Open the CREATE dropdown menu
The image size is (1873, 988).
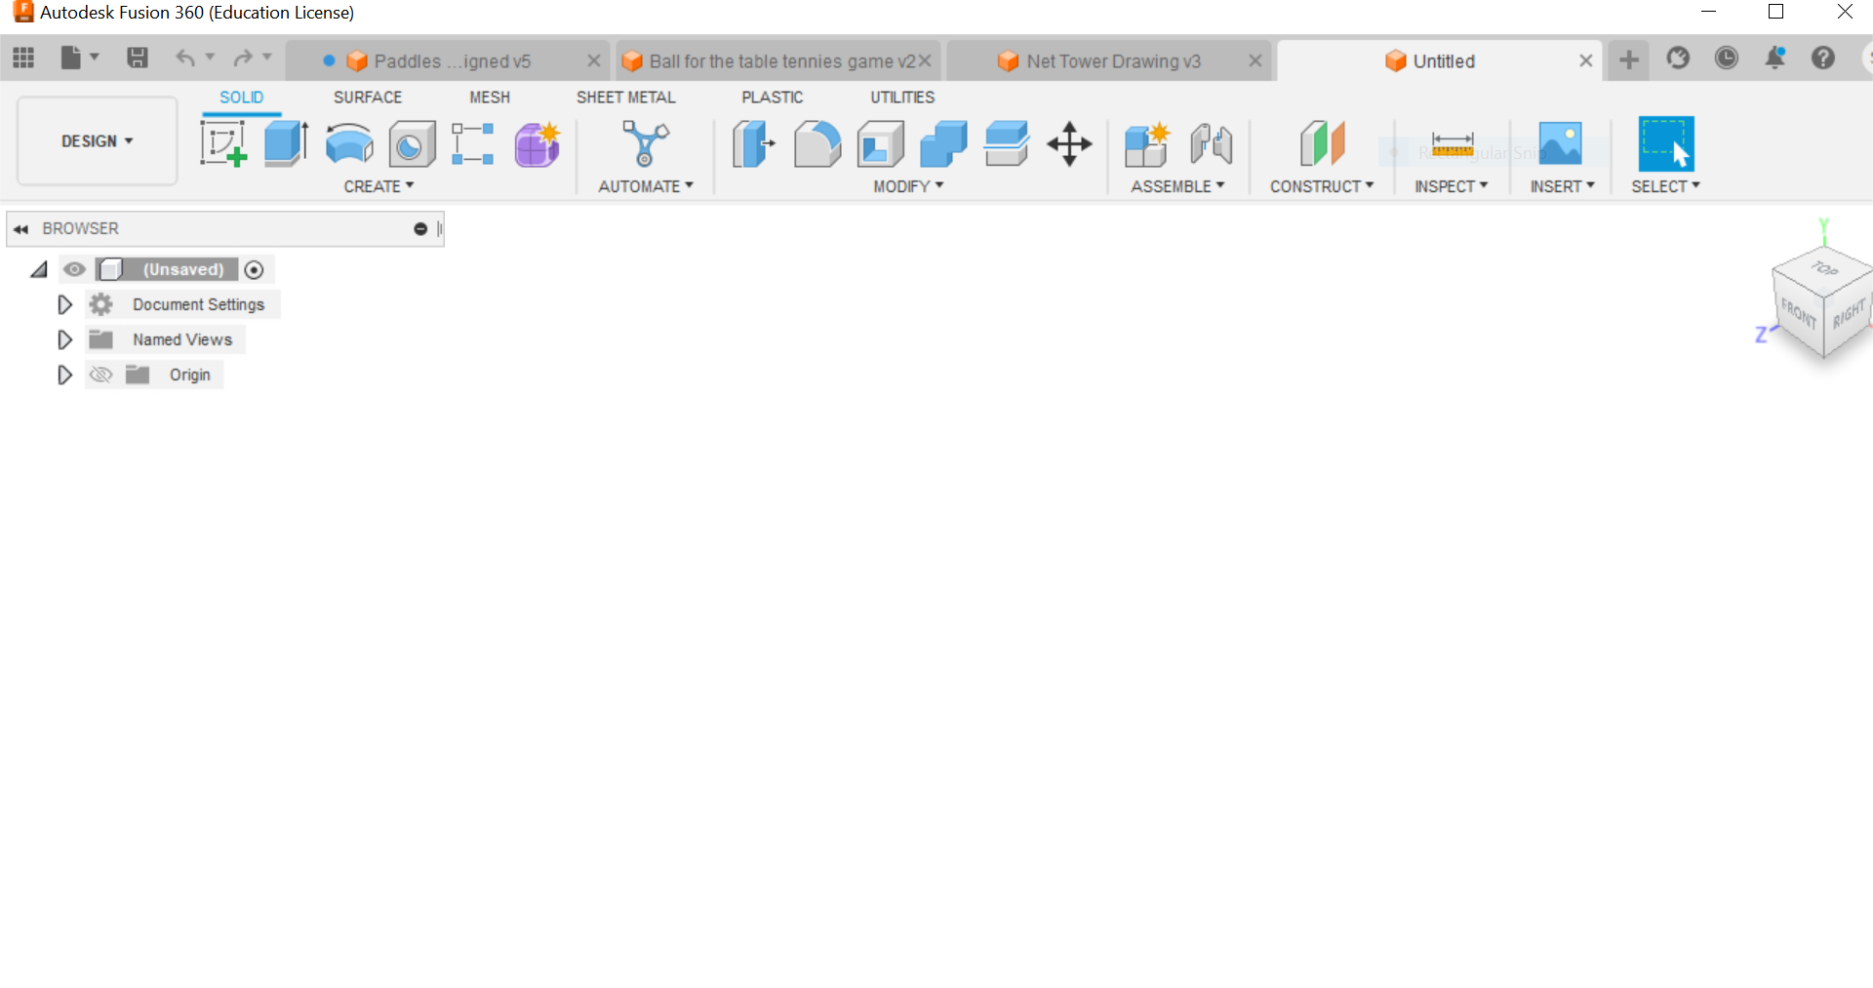[379, 186]
